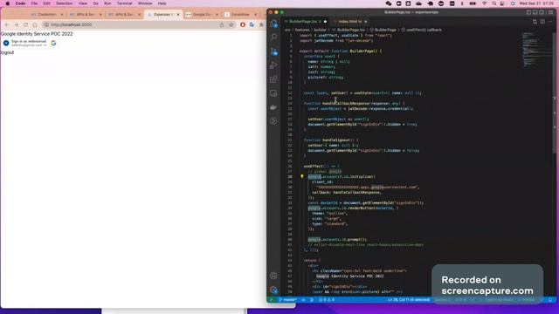Click the builder folder breadcrumb
The image size is (559, 314).
[x=321, y=30]
